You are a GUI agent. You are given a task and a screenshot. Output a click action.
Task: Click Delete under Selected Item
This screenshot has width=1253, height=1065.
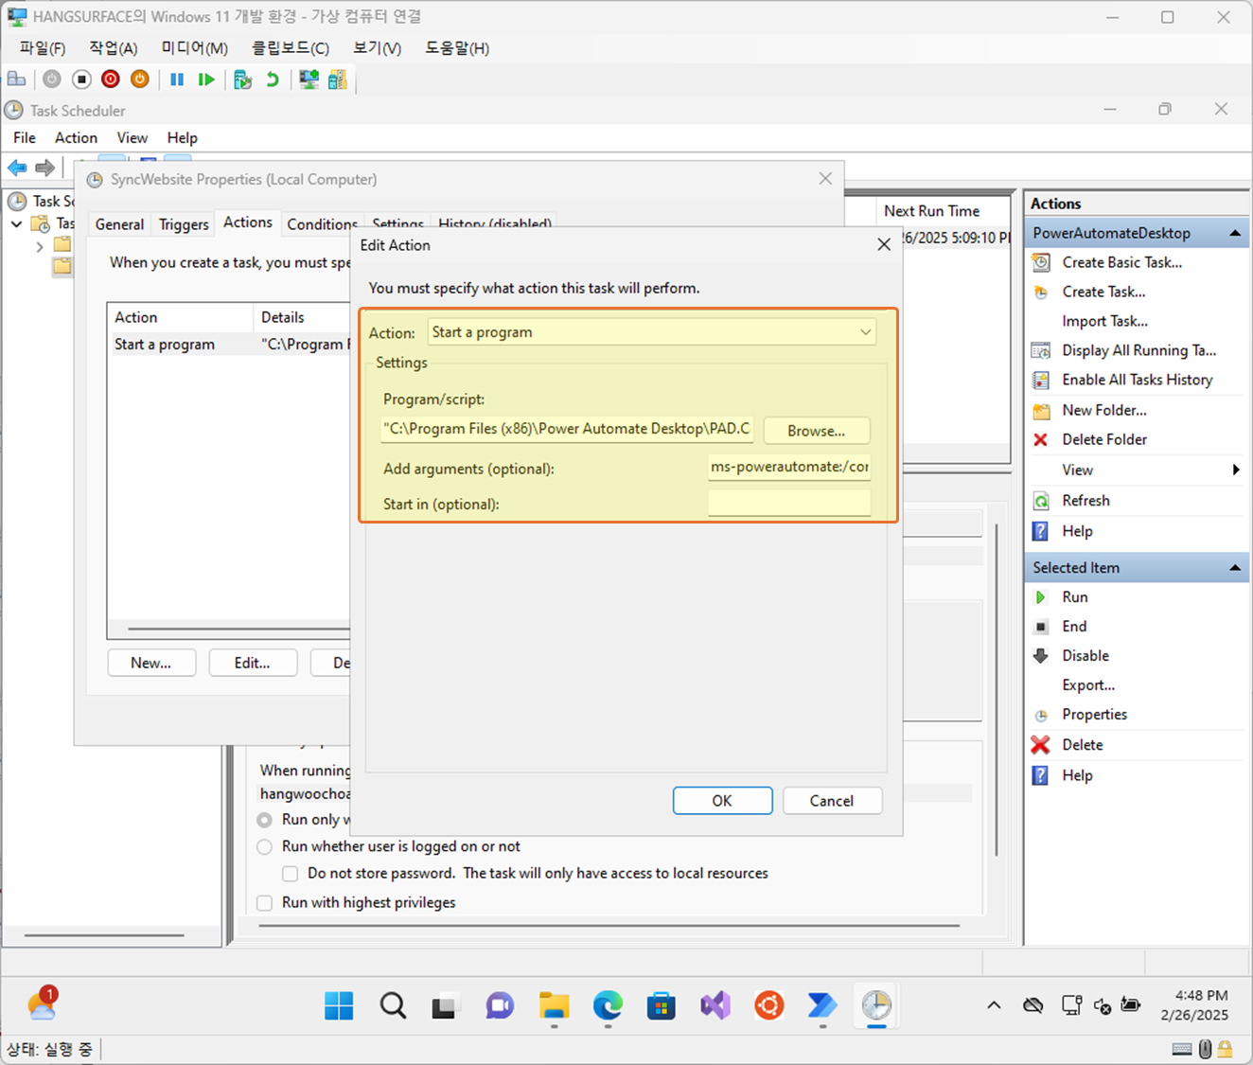(1082, 745)
